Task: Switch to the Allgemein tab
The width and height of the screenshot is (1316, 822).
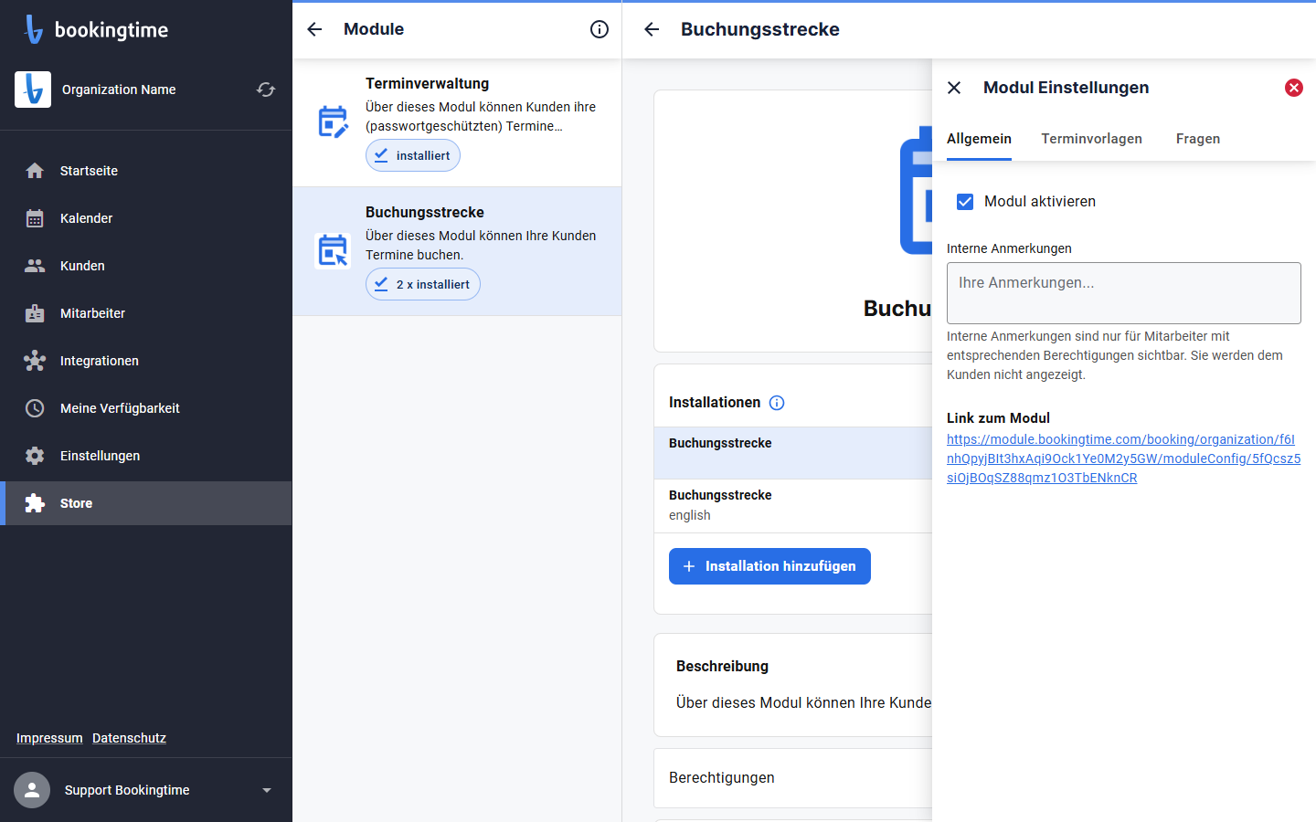Action: (979, 139)
